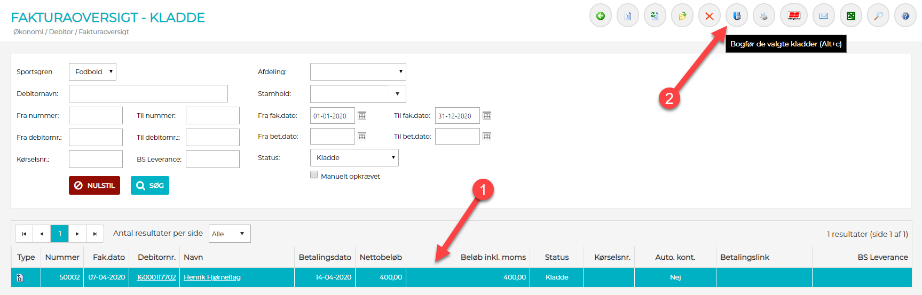
Task: Enable the Manuelt opkrævet checkbox
Action: point(314,175)
